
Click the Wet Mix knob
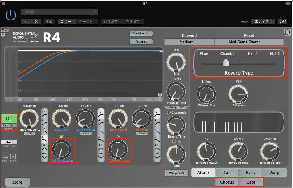point(176,62)
